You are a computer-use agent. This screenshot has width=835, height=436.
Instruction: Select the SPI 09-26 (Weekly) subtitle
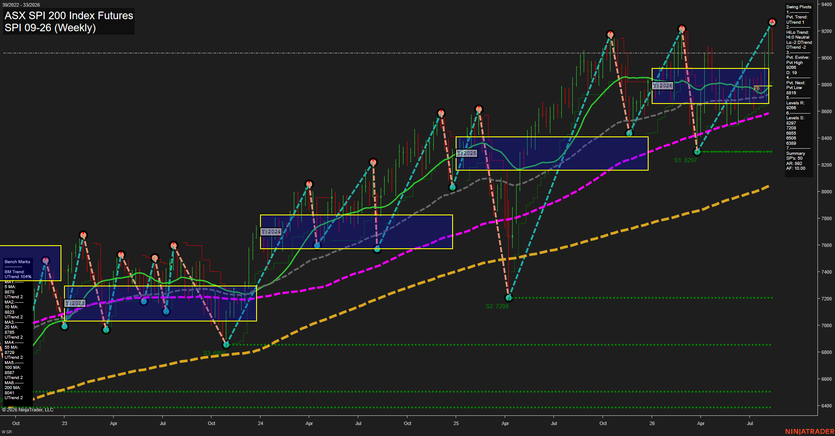[50, 28]
